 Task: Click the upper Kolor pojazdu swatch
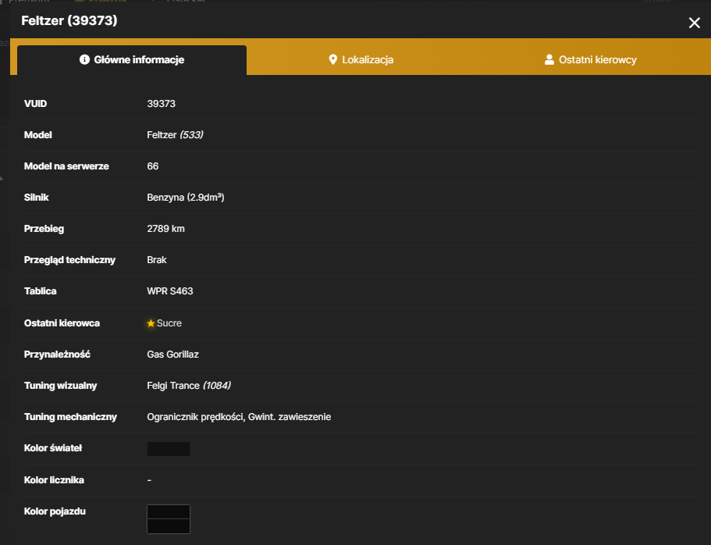[169, 511]
